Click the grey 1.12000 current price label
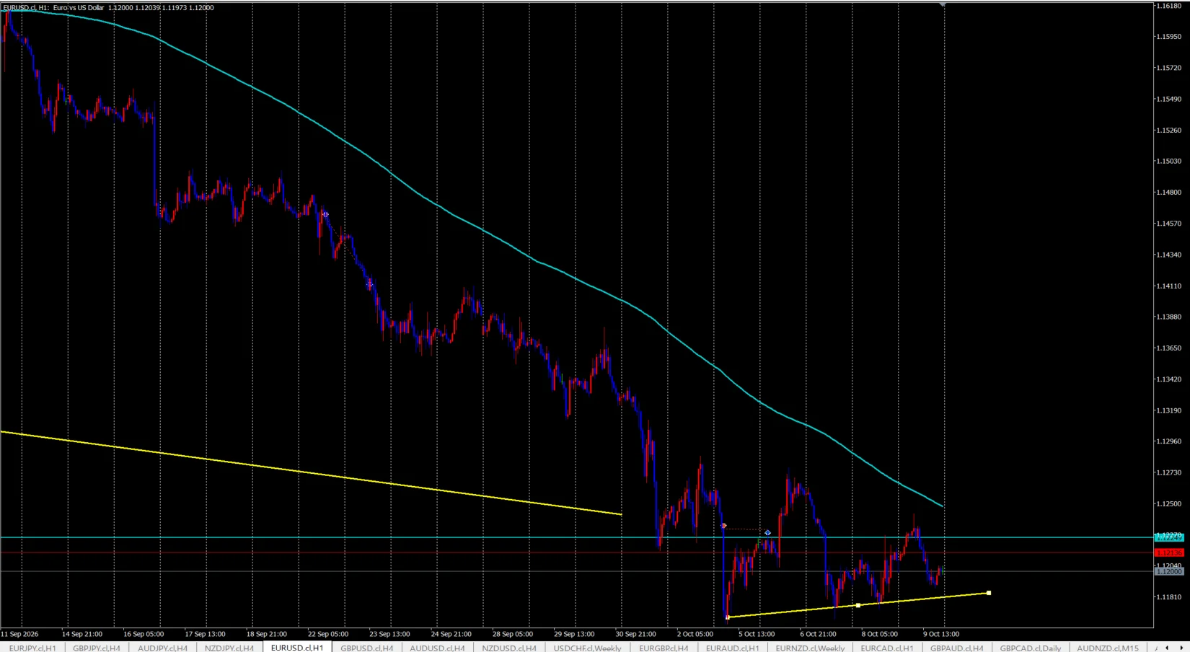 coord(1168,571)
